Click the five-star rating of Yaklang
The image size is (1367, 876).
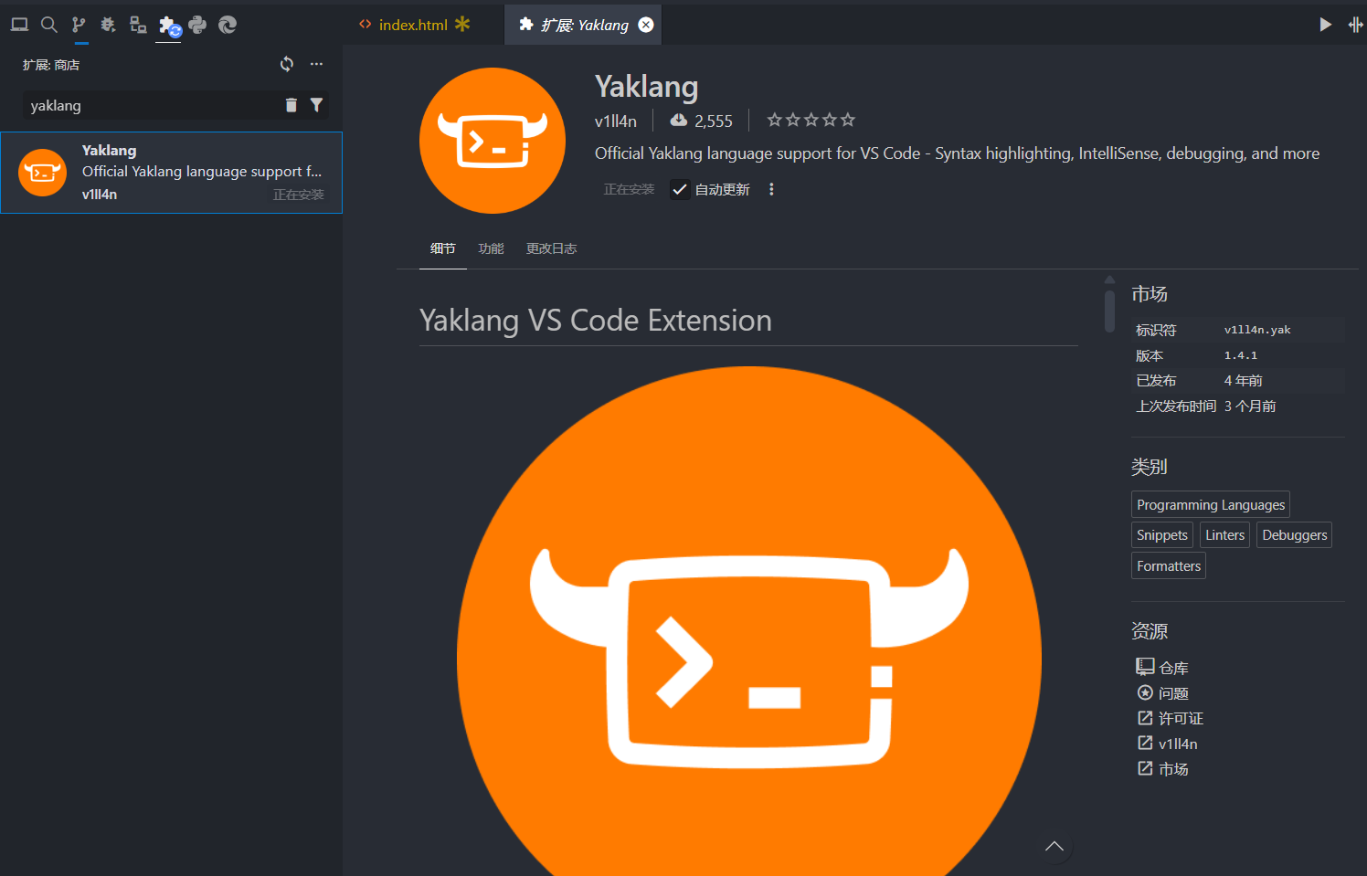(811, 120)
